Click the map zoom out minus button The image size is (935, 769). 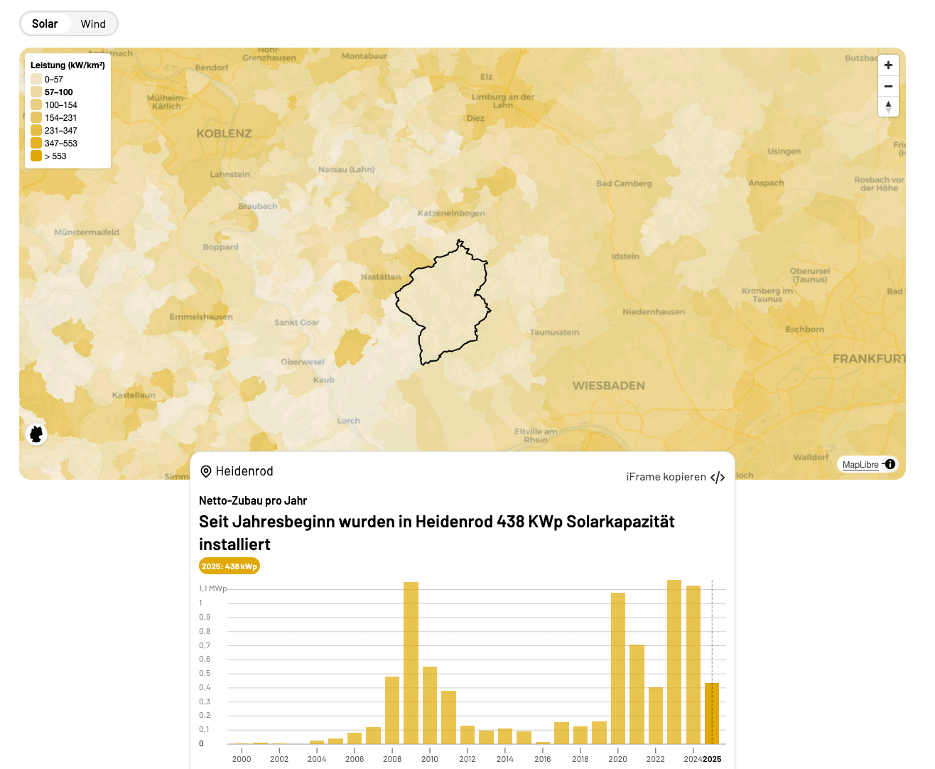(888, 86)
